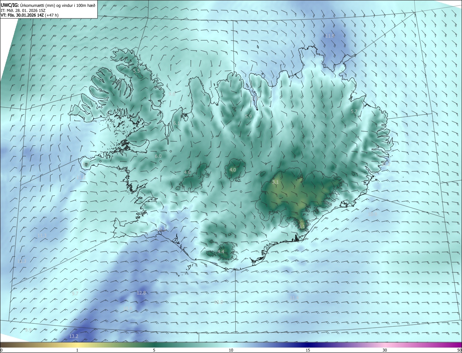Click the 5.9 value in north Iceland
The height and width of the screenshot is (353, 462).
pos(248,117)
